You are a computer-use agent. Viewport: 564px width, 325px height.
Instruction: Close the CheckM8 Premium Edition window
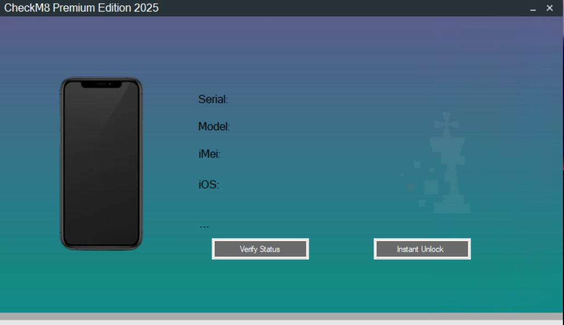pos(550,8)
